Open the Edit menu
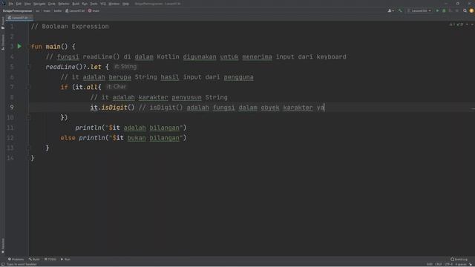The width and height of the screenshot is (475, 267). [19, 4]
